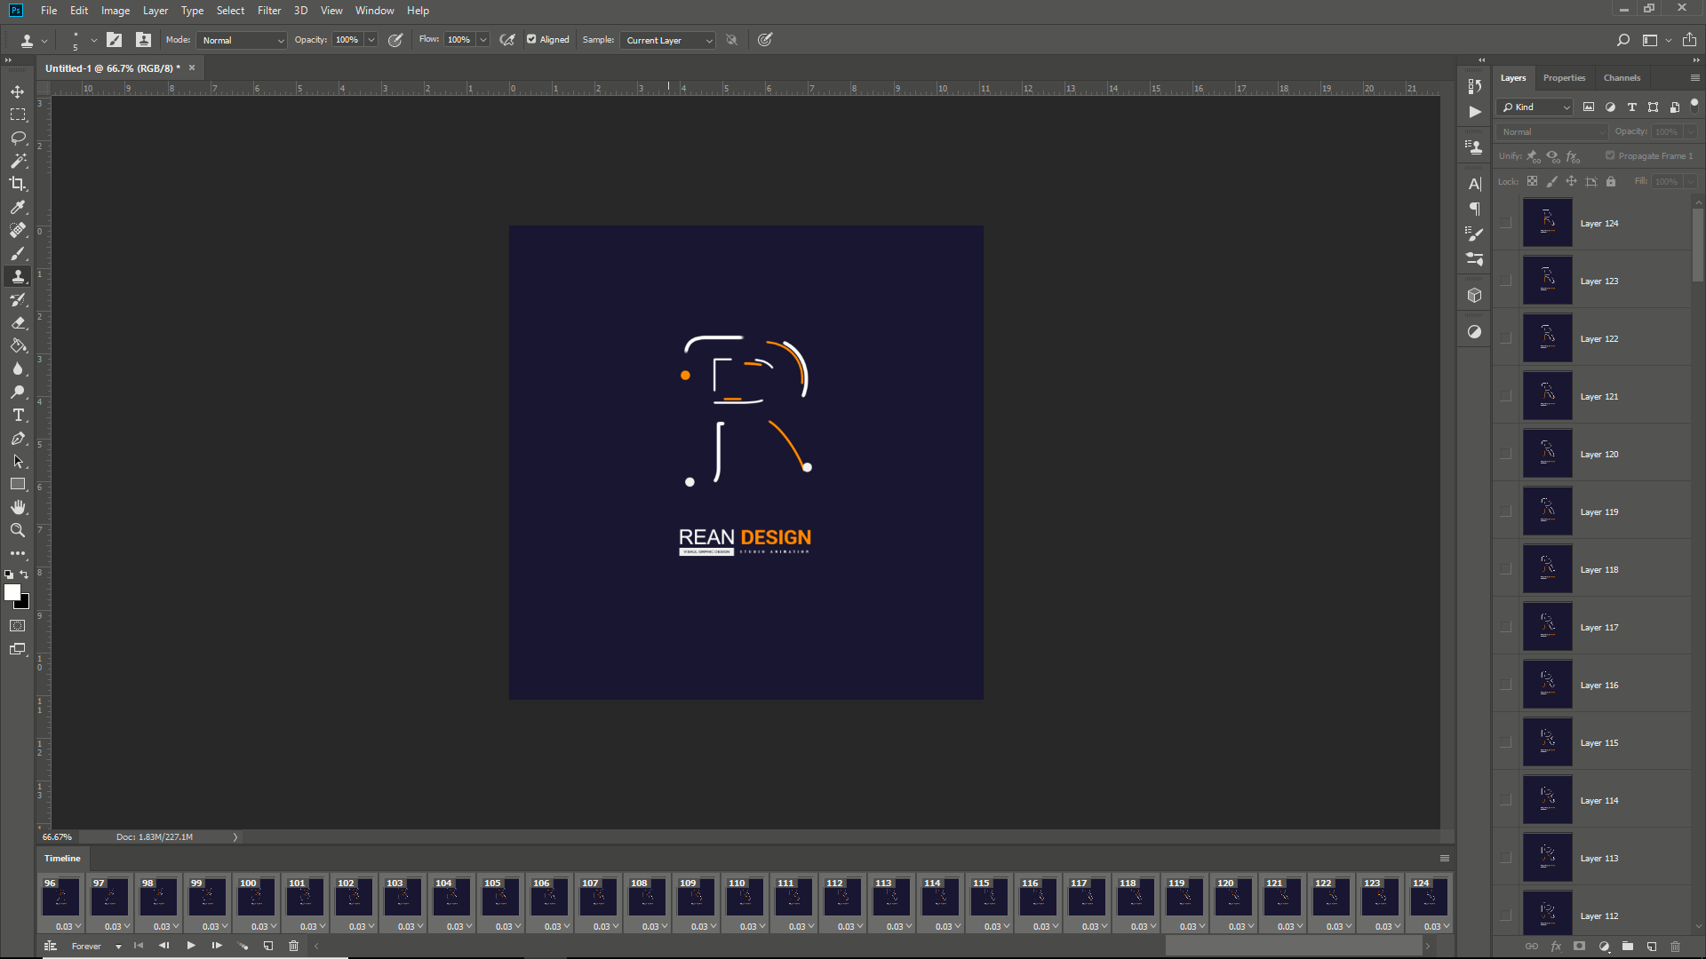Select the Move tool
Screen dimensions: 1706x959
(18, 91)
